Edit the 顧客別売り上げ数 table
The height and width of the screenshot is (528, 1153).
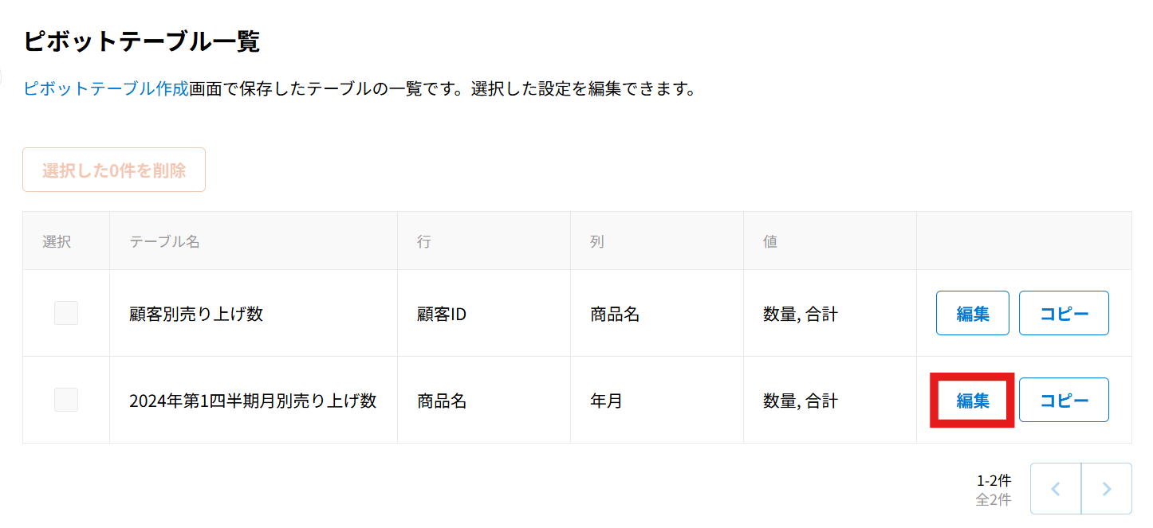coord(973,313)
